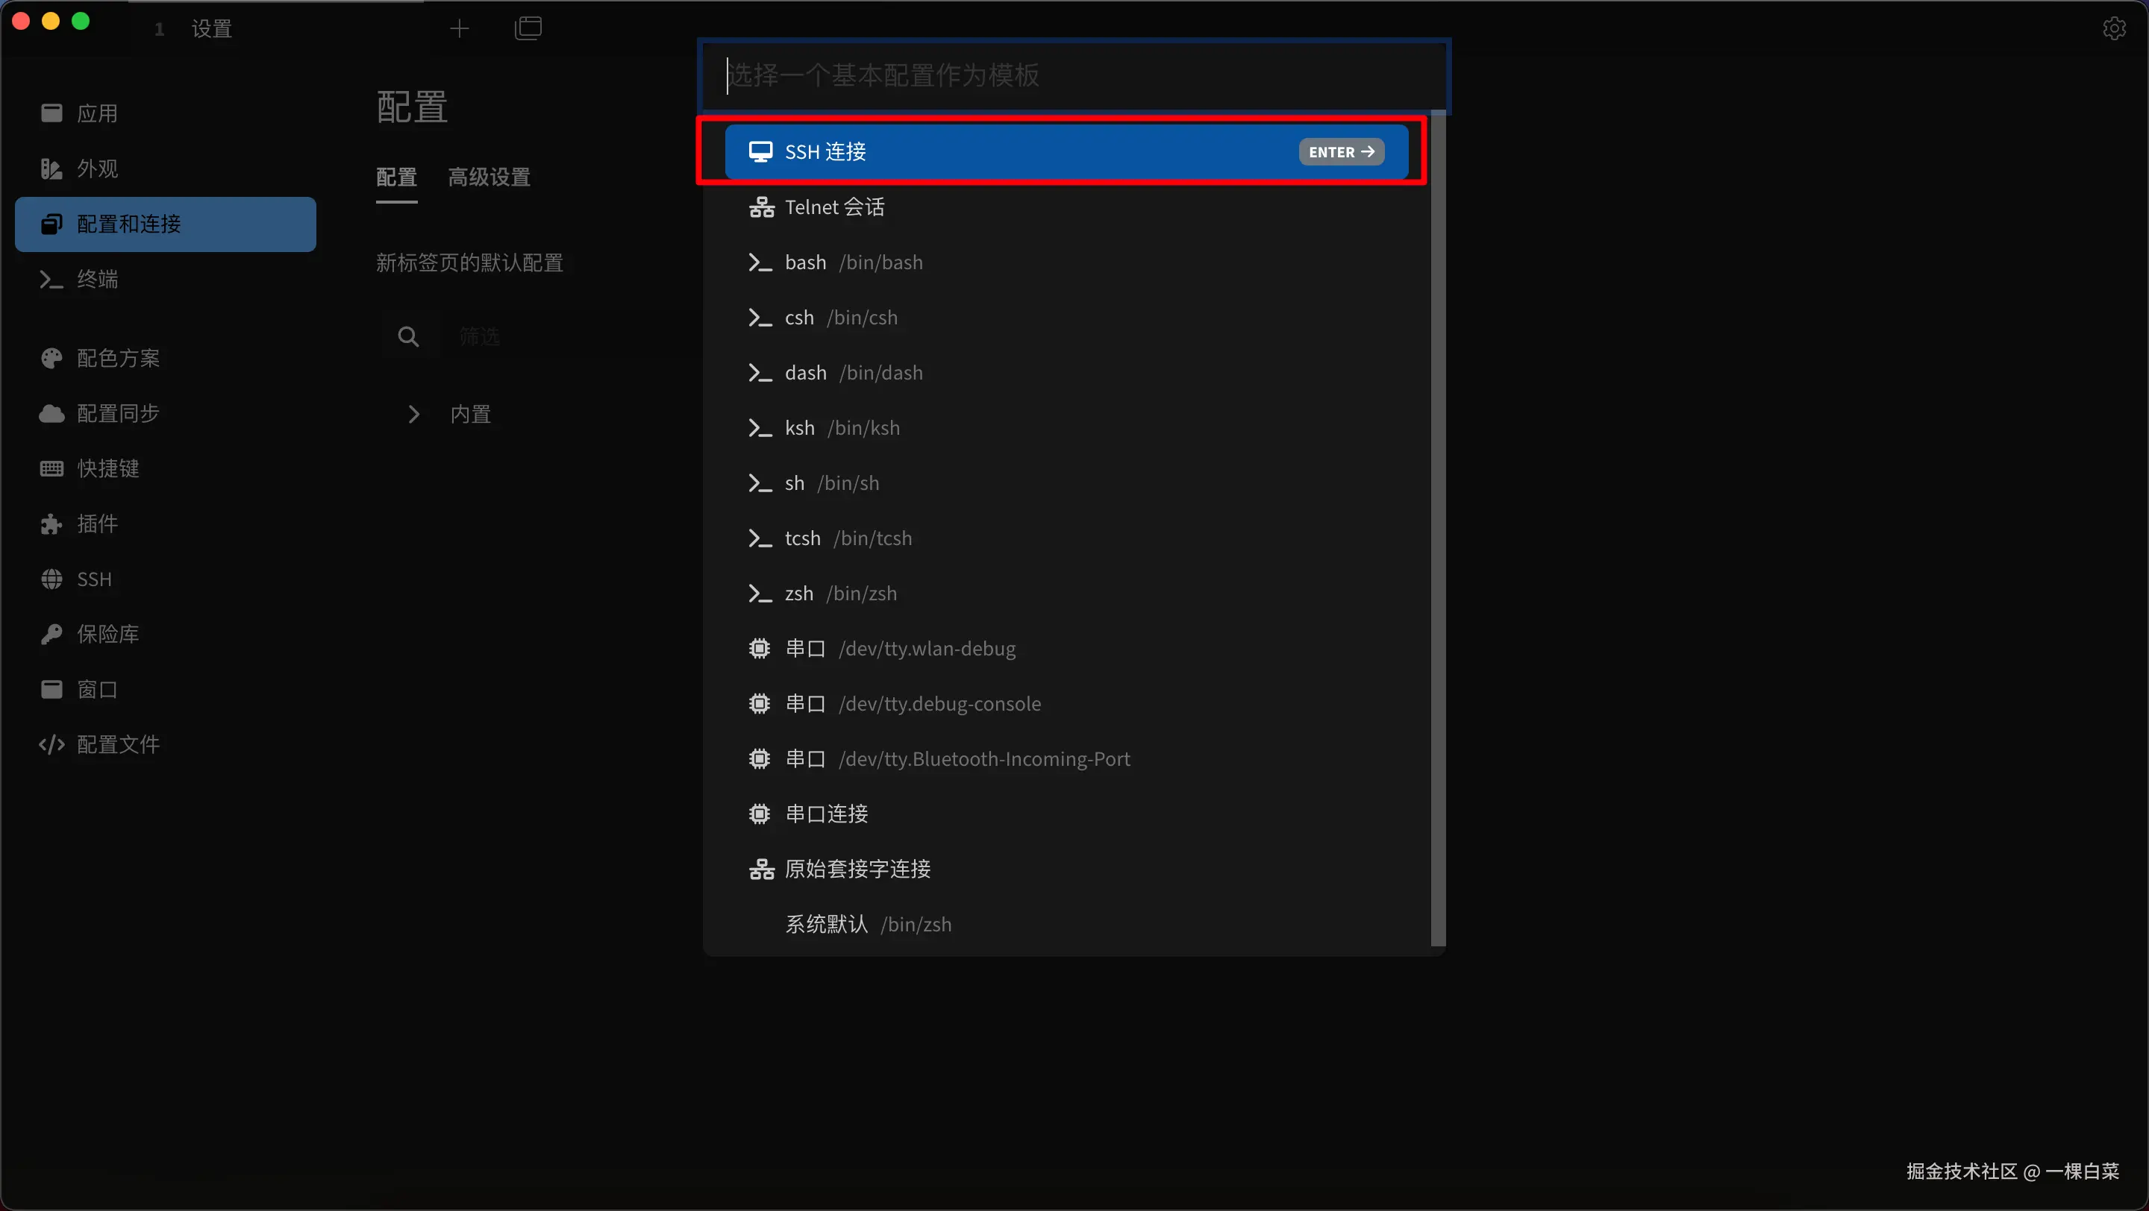Go to 快捷键 keyboard settings
This screenshot has width=2149, height=1211.
click(x=107, y=468)
